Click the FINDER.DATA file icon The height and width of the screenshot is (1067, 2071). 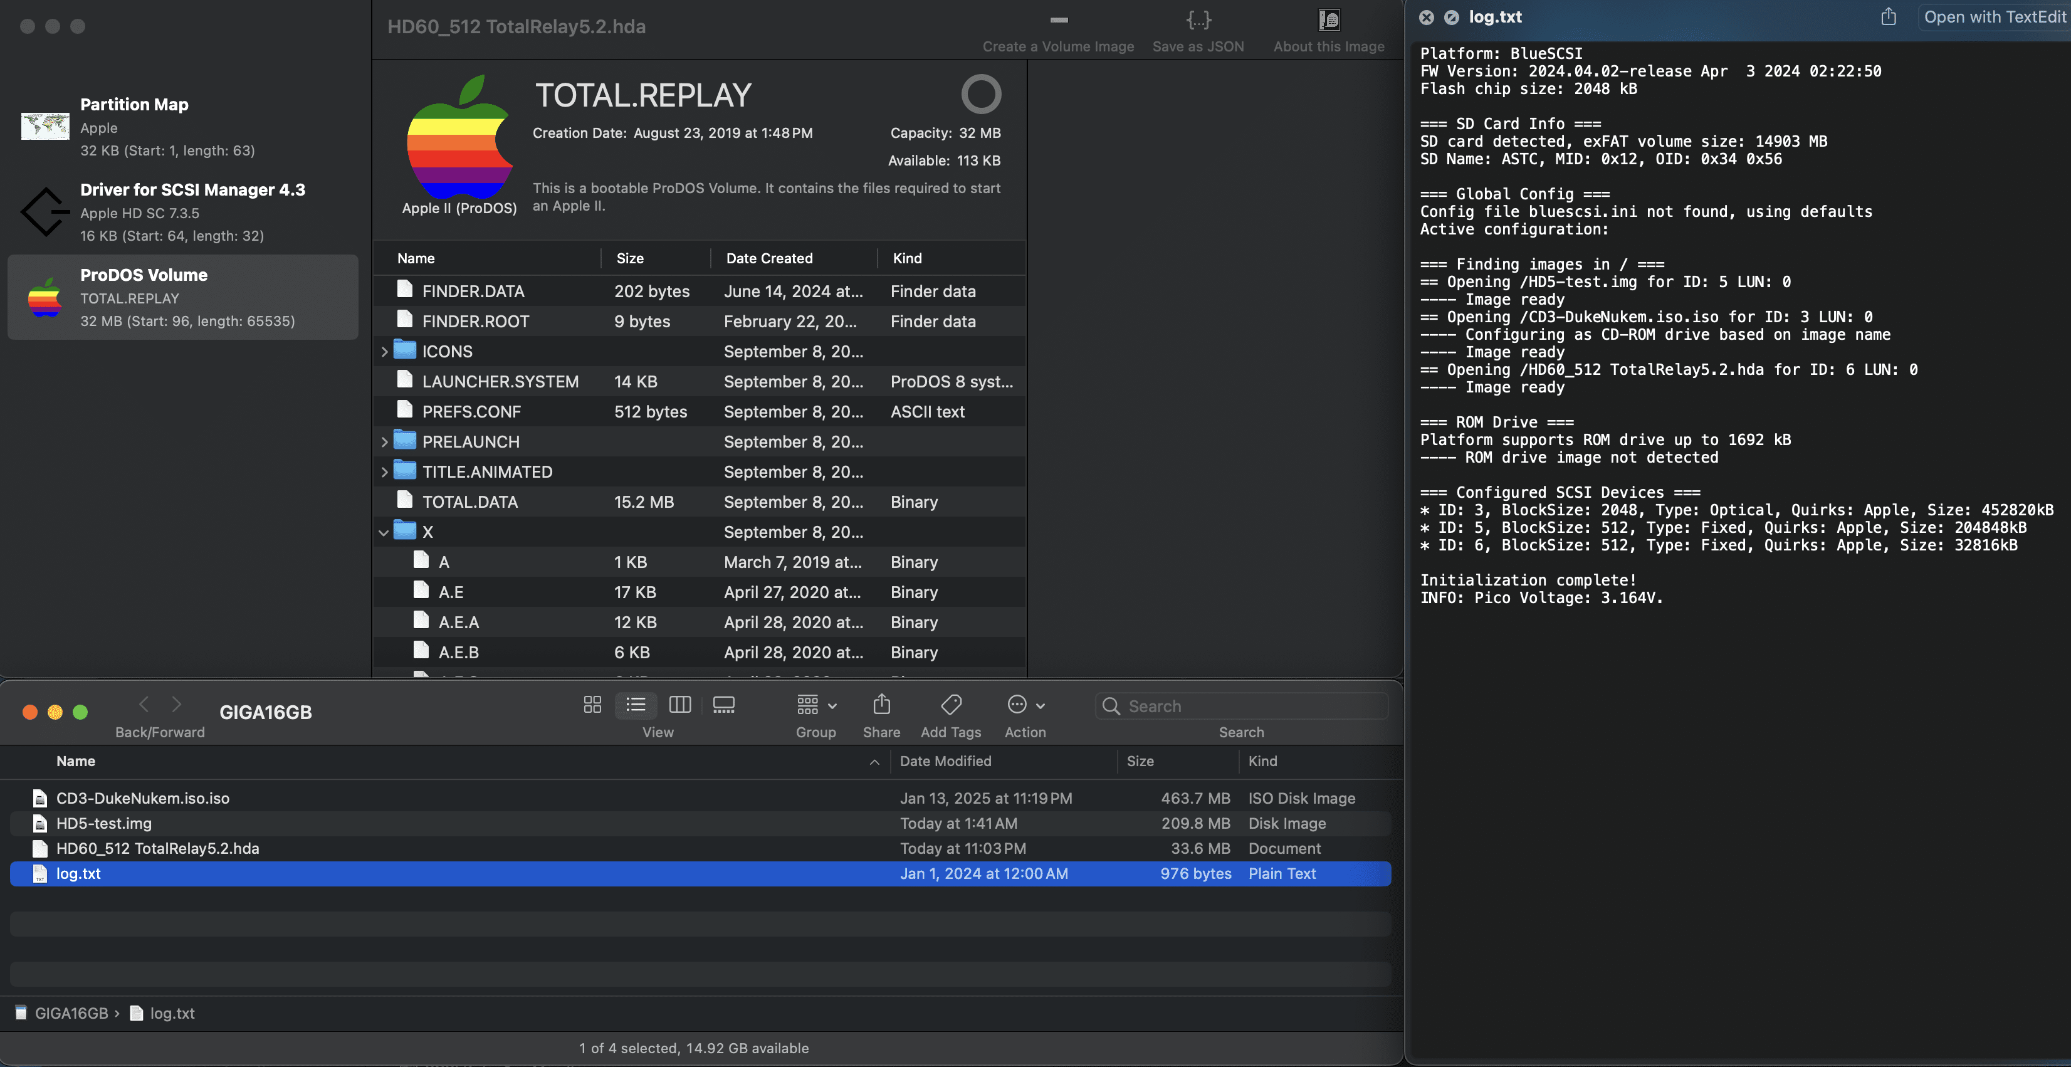(405, 290)
